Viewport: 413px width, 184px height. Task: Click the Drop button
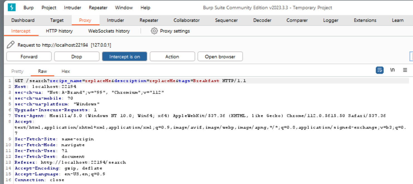click(77, 57)
